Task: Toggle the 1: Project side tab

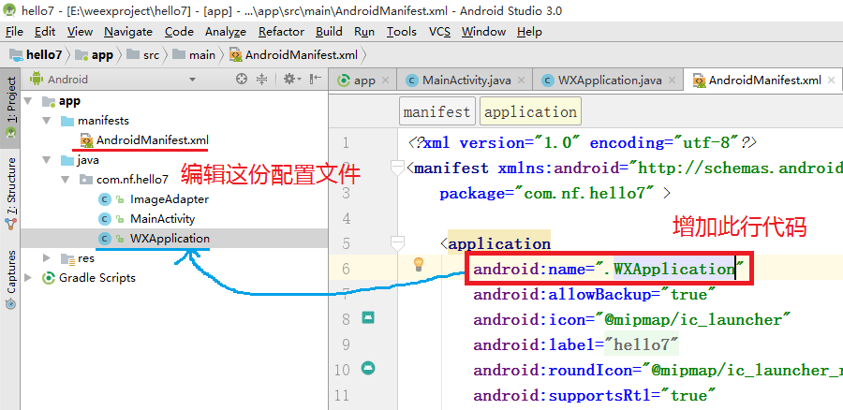Action: point(10,108)
